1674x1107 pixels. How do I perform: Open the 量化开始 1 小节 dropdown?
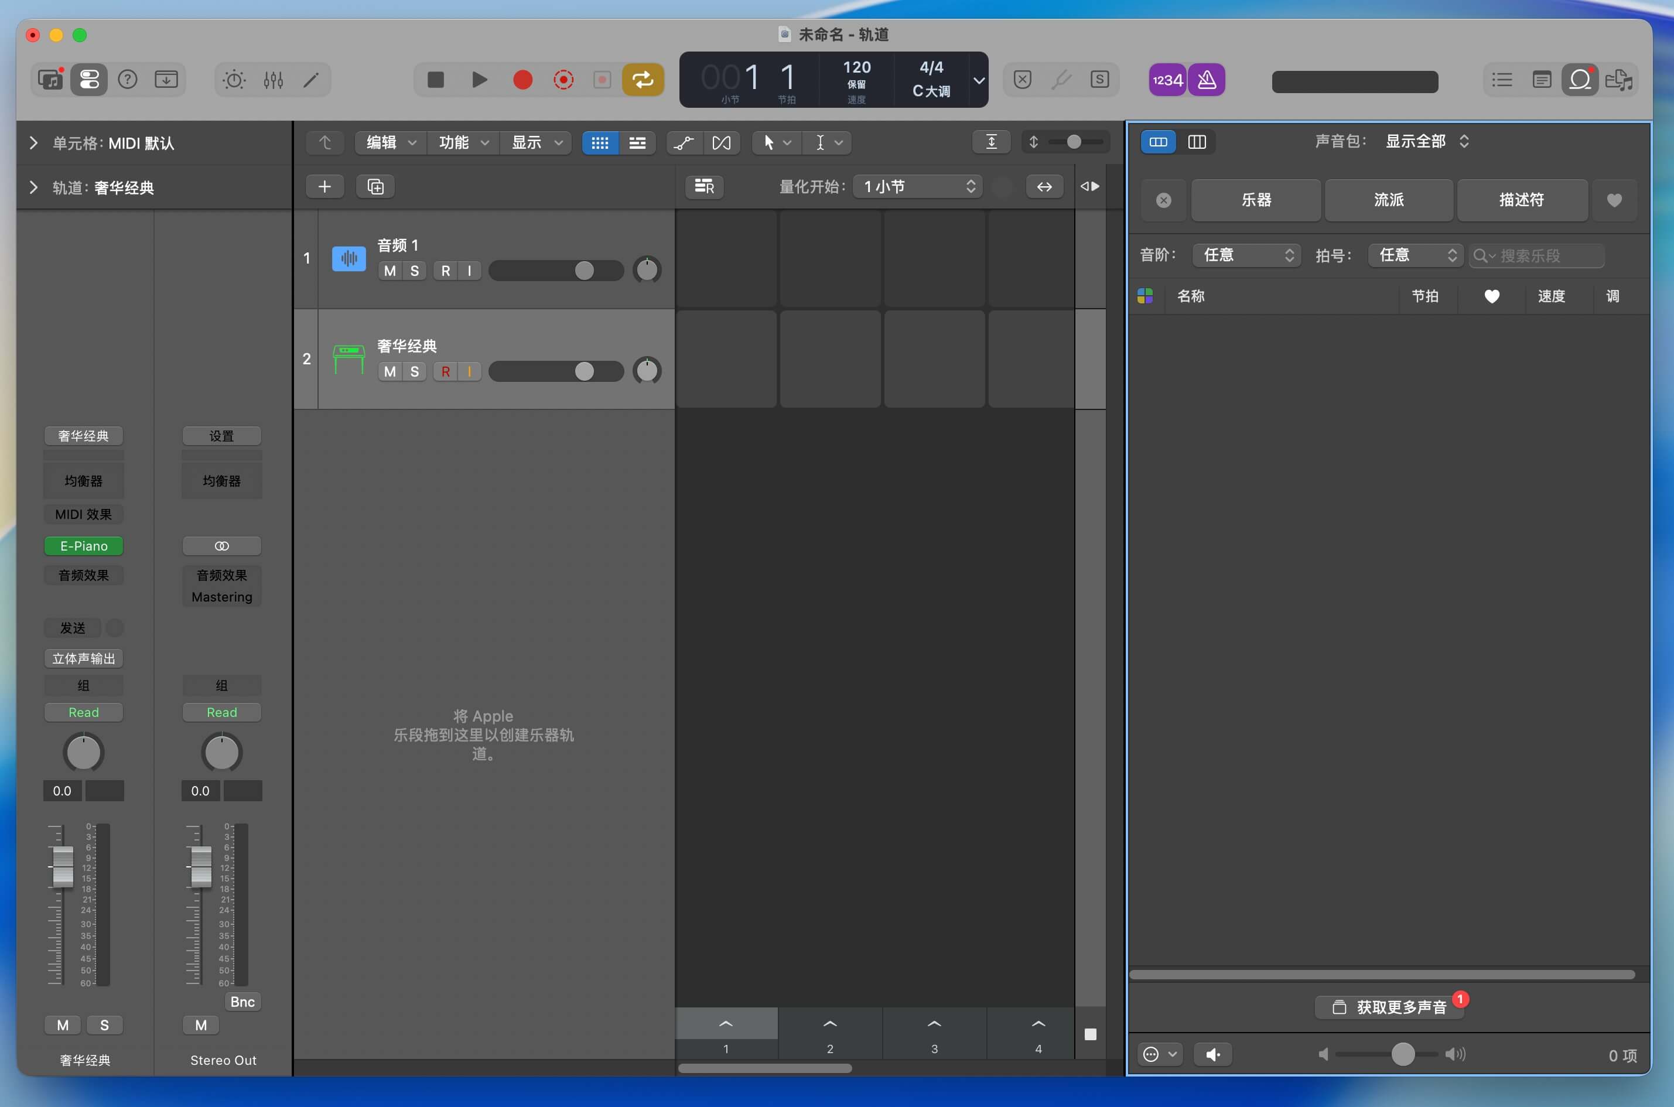coord(918,186)
